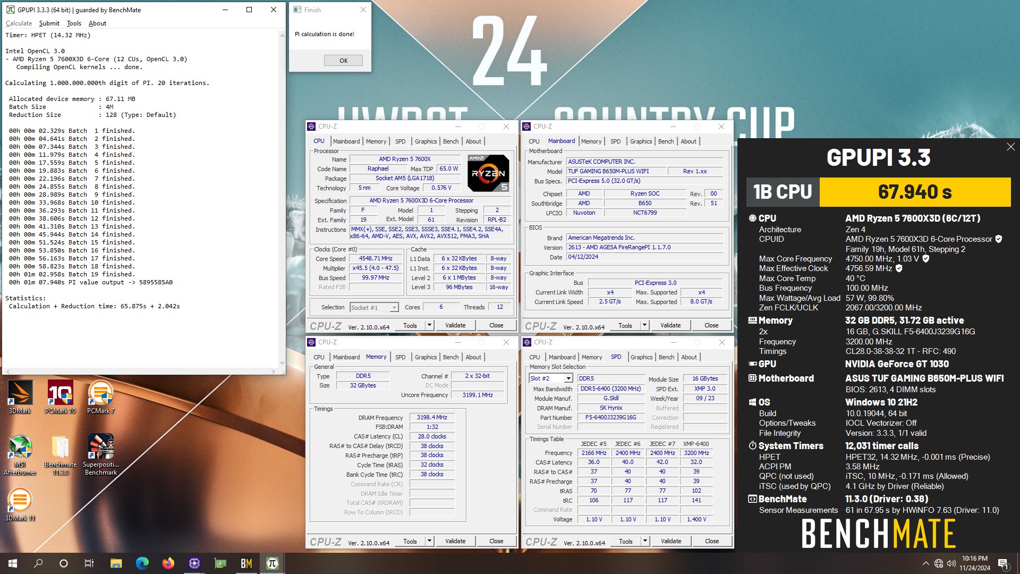Close the BenchMate result overlay
Image resolution: width=1020 pixels, height=574 pixels.
click(x=1010, y=147)
